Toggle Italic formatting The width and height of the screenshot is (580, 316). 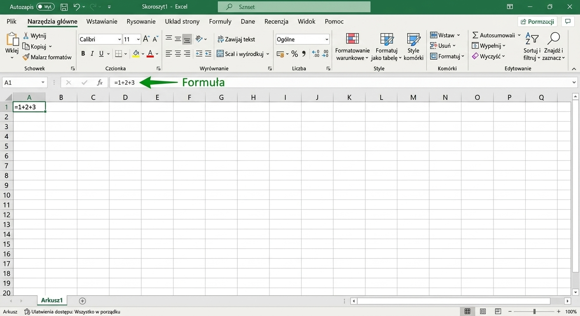92,53
